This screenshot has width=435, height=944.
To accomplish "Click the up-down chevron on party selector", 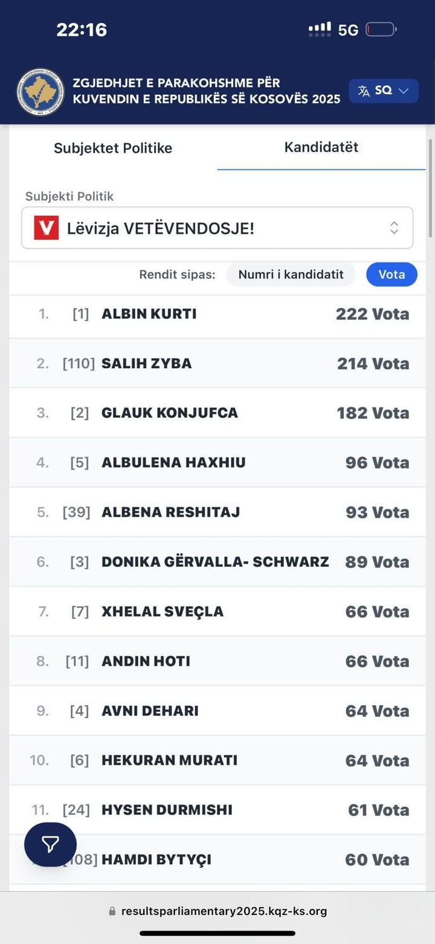I will tap(394, 228).
